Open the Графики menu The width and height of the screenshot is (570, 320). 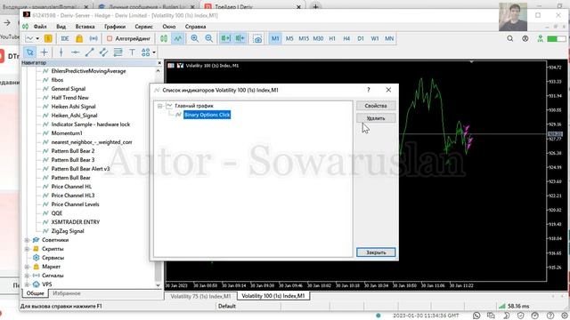[115, 27]
